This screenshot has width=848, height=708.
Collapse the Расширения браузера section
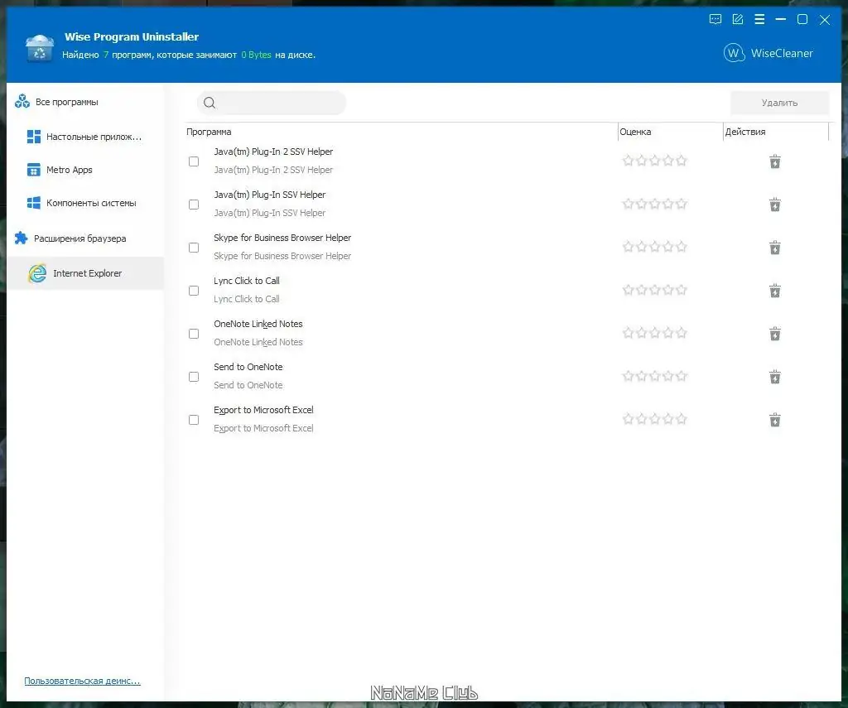coord(79,238)
